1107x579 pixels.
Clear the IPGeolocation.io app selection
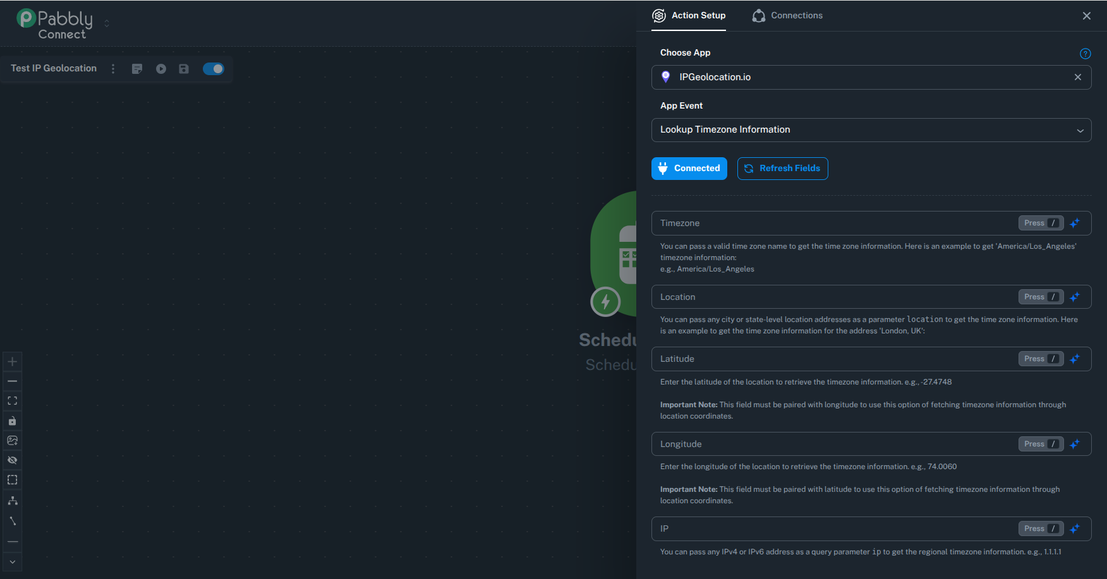1078,77
